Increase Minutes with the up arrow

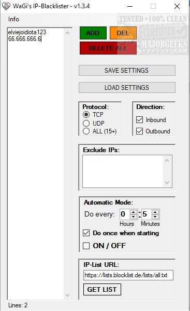point(155,212)
